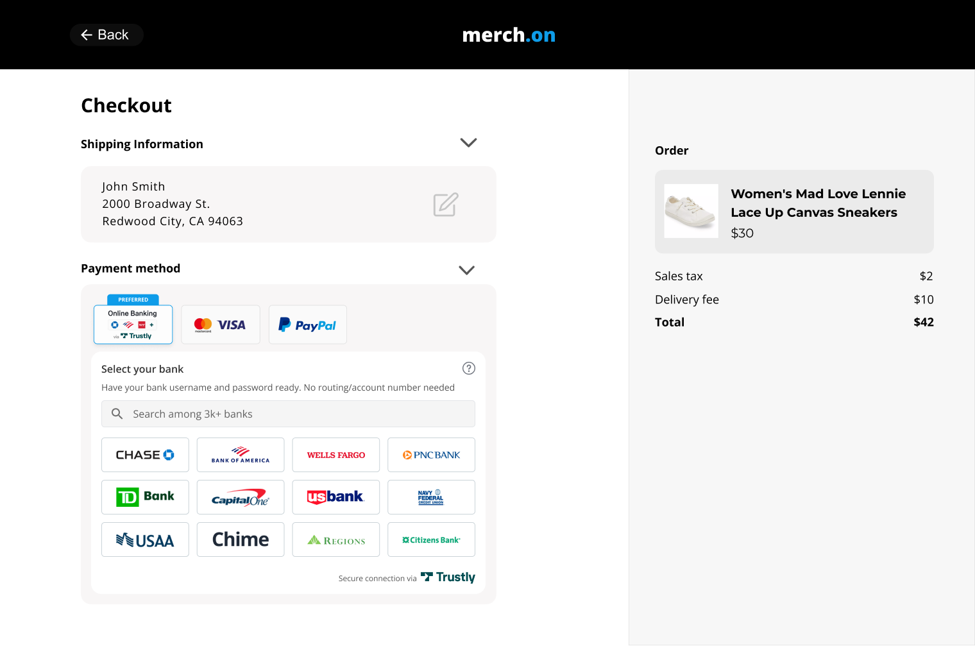Select Online Banking payment tab
Image resolution: width=975 pixels, height=646 pixels.
(x=133, y=325)
